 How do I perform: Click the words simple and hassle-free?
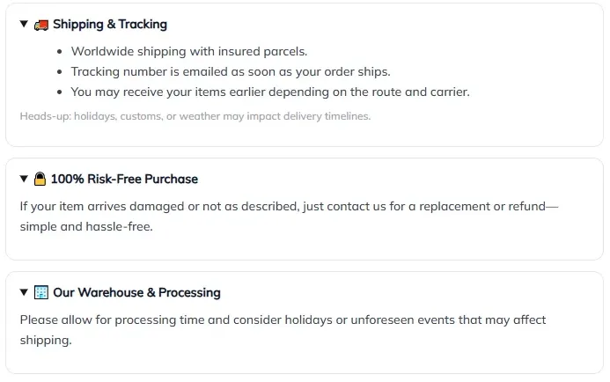86,226
